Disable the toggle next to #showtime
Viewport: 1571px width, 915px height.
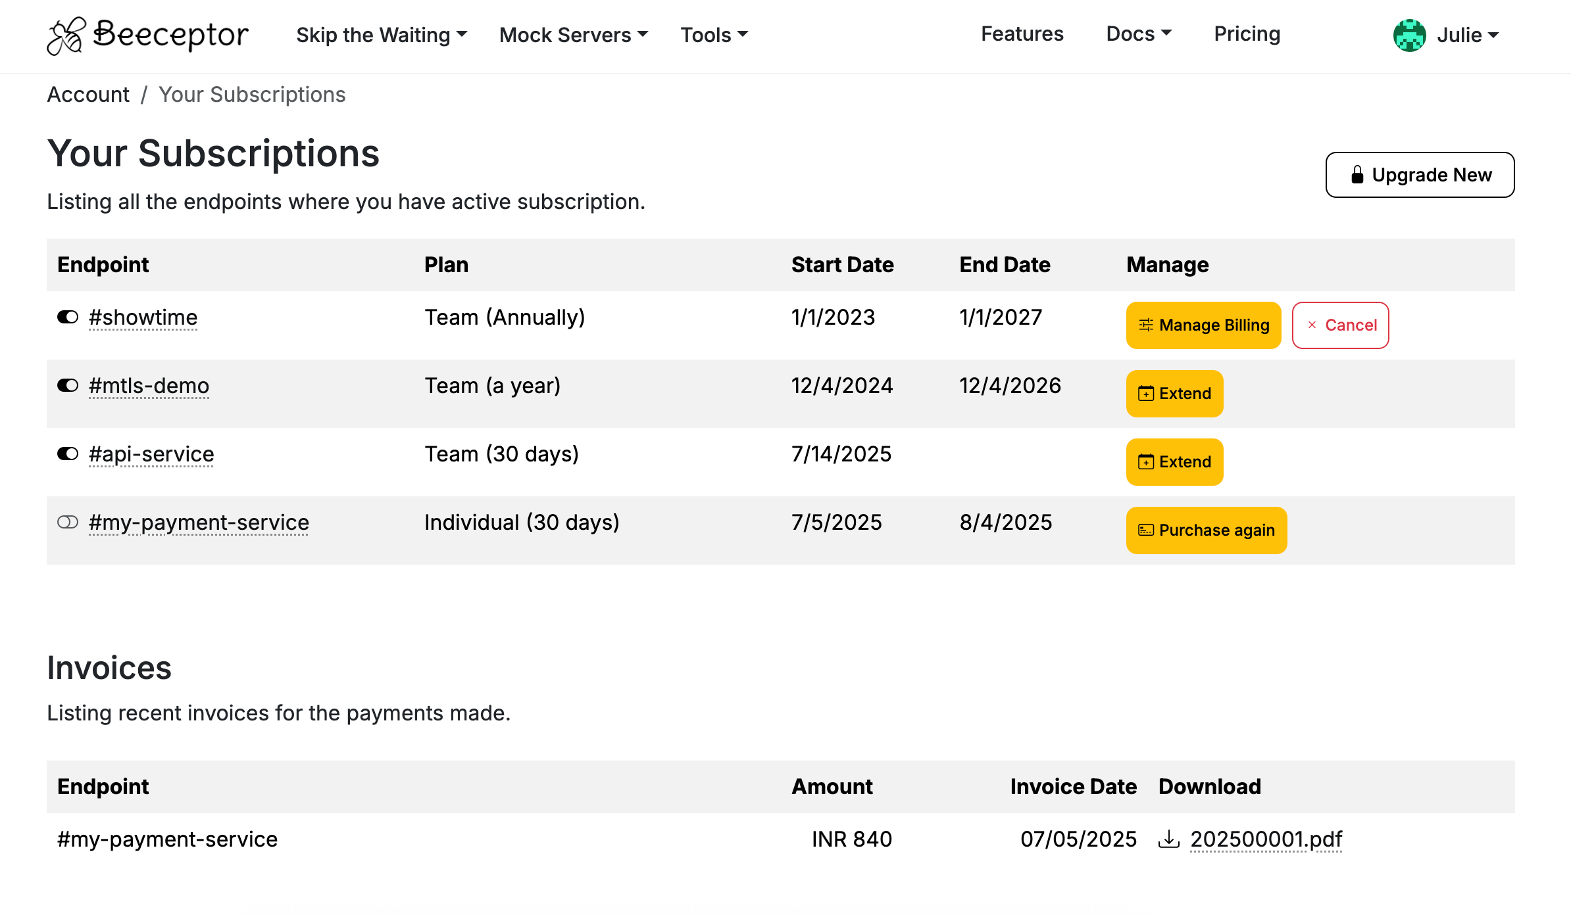[x=67, y=317]
